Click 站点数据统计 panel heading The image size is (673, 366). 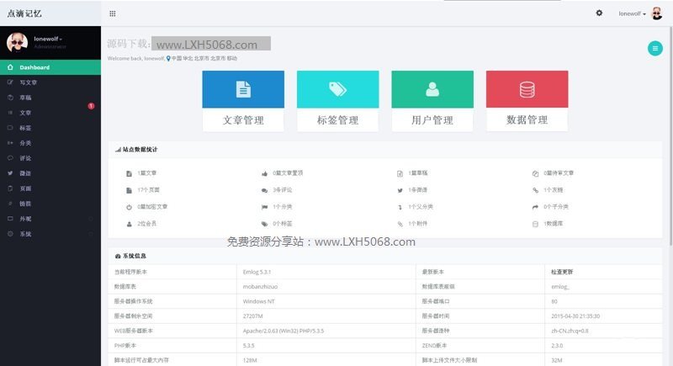pos(136,149)
